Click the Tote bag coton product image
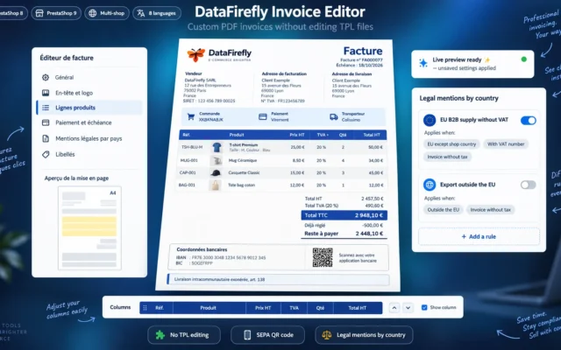 pyautogui.click(x=215, y=185)
